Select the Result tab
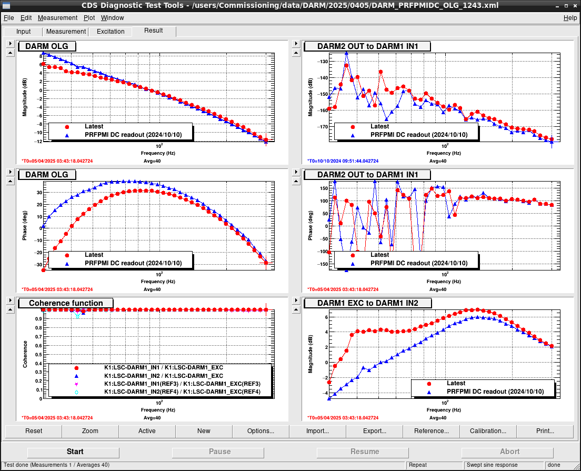581x471 pixels. coord(153,31)
